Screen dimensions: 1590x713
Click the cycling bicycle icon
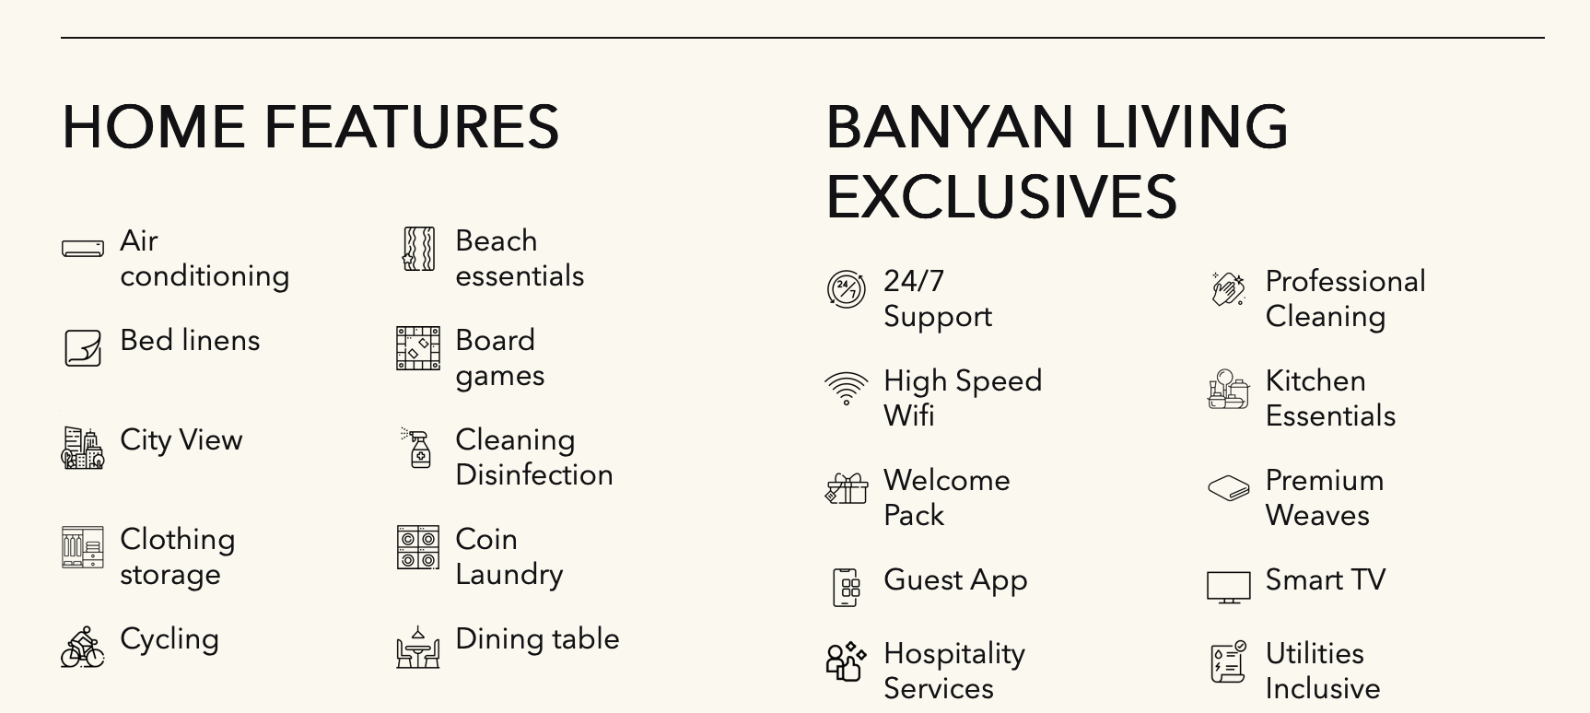click(x=83, y=647)
